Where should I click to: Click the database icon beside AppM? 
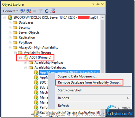tap(36, 77)
